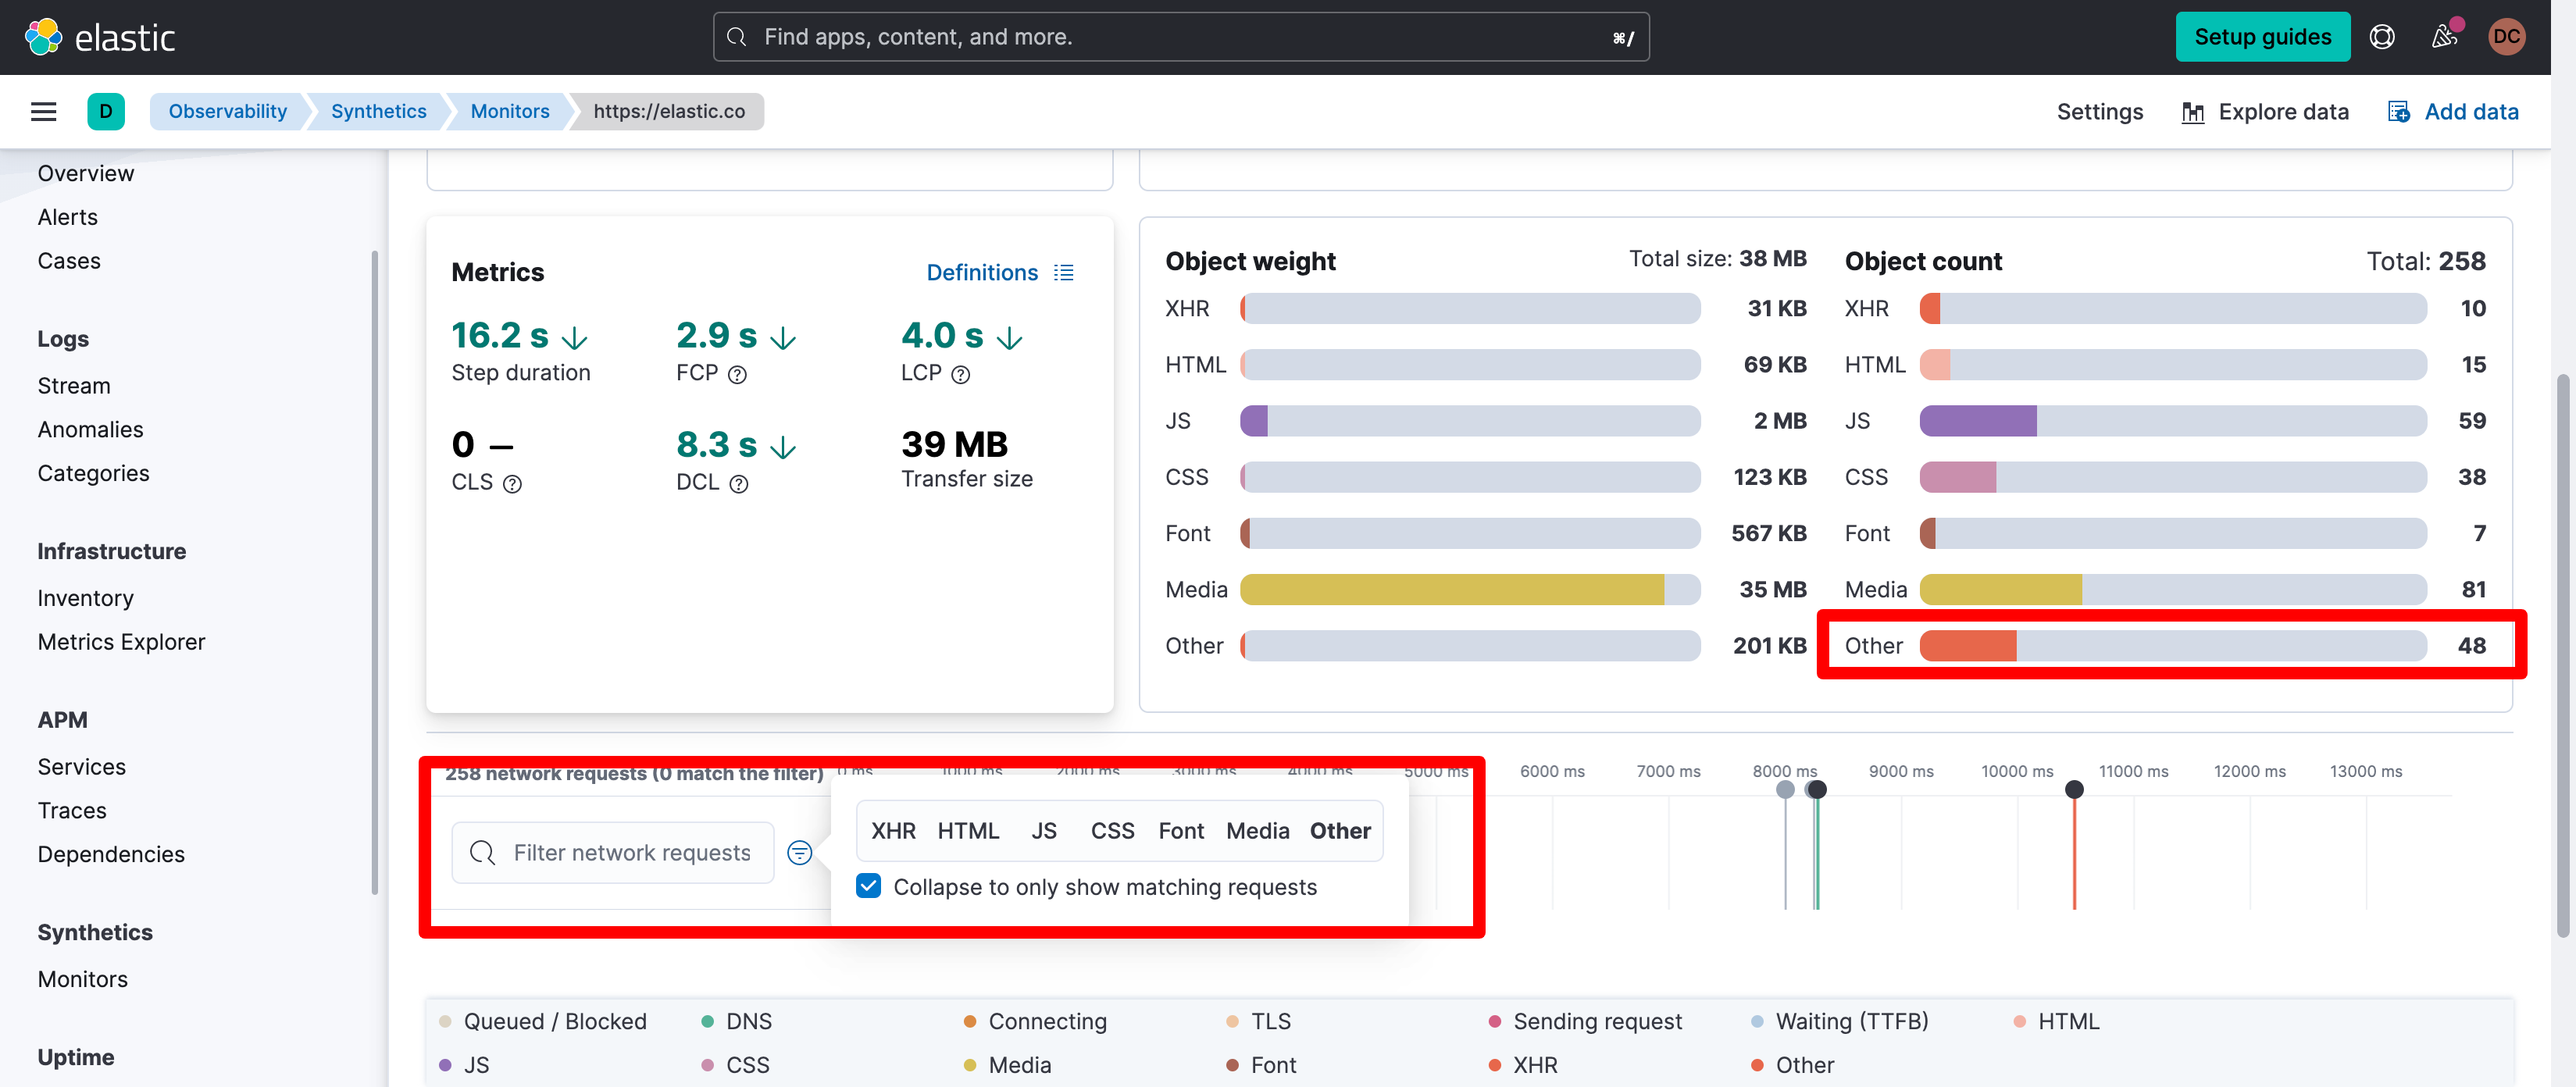Image resolution: width=2576 pixels, height=1087 pixels.
Task: Click the waterfall marker near 10000 ms
Action: pos(2074,789)
